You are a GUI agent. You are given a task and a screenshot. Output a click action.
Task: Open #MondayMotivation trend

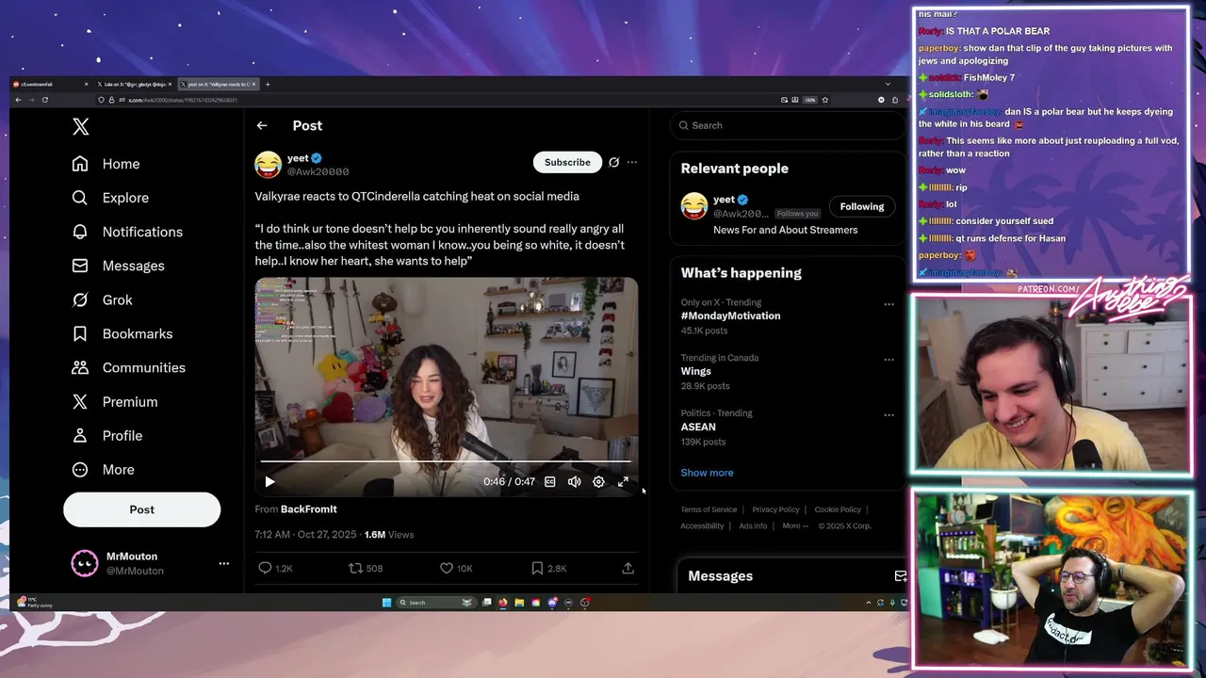(730, 315)
